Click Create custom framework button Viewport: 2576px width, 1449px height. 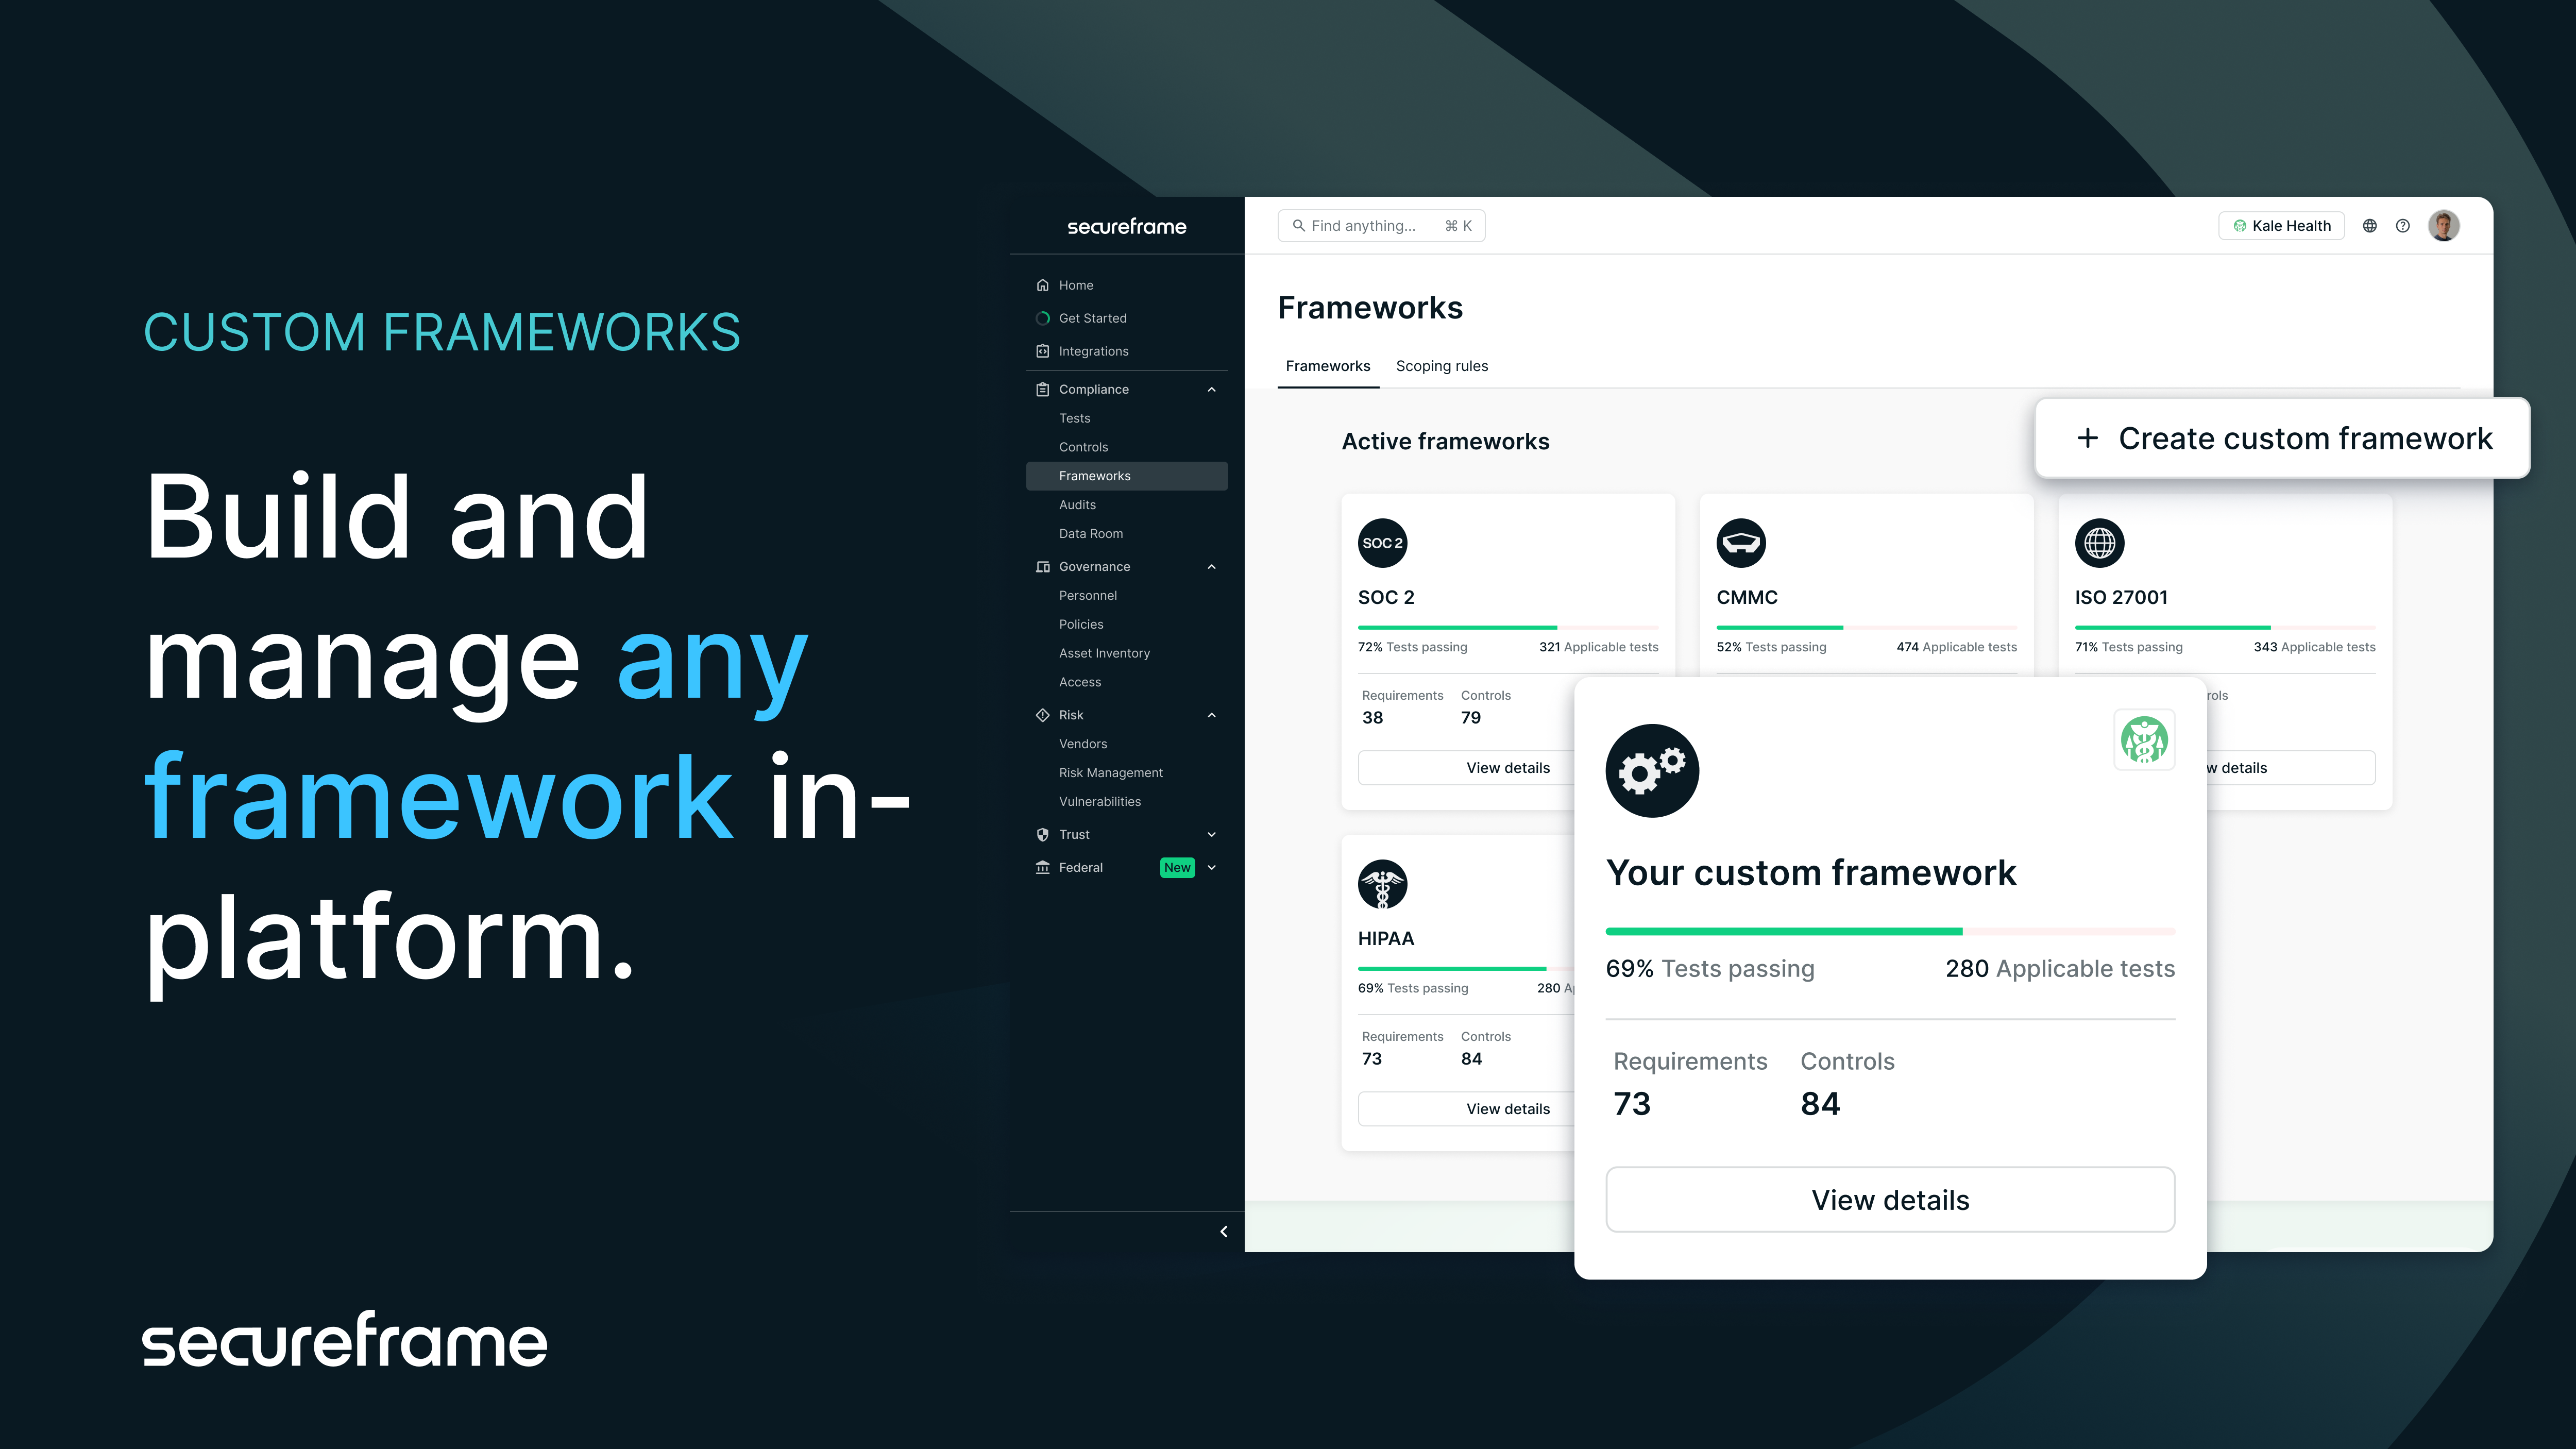(x=2283, y=439)
